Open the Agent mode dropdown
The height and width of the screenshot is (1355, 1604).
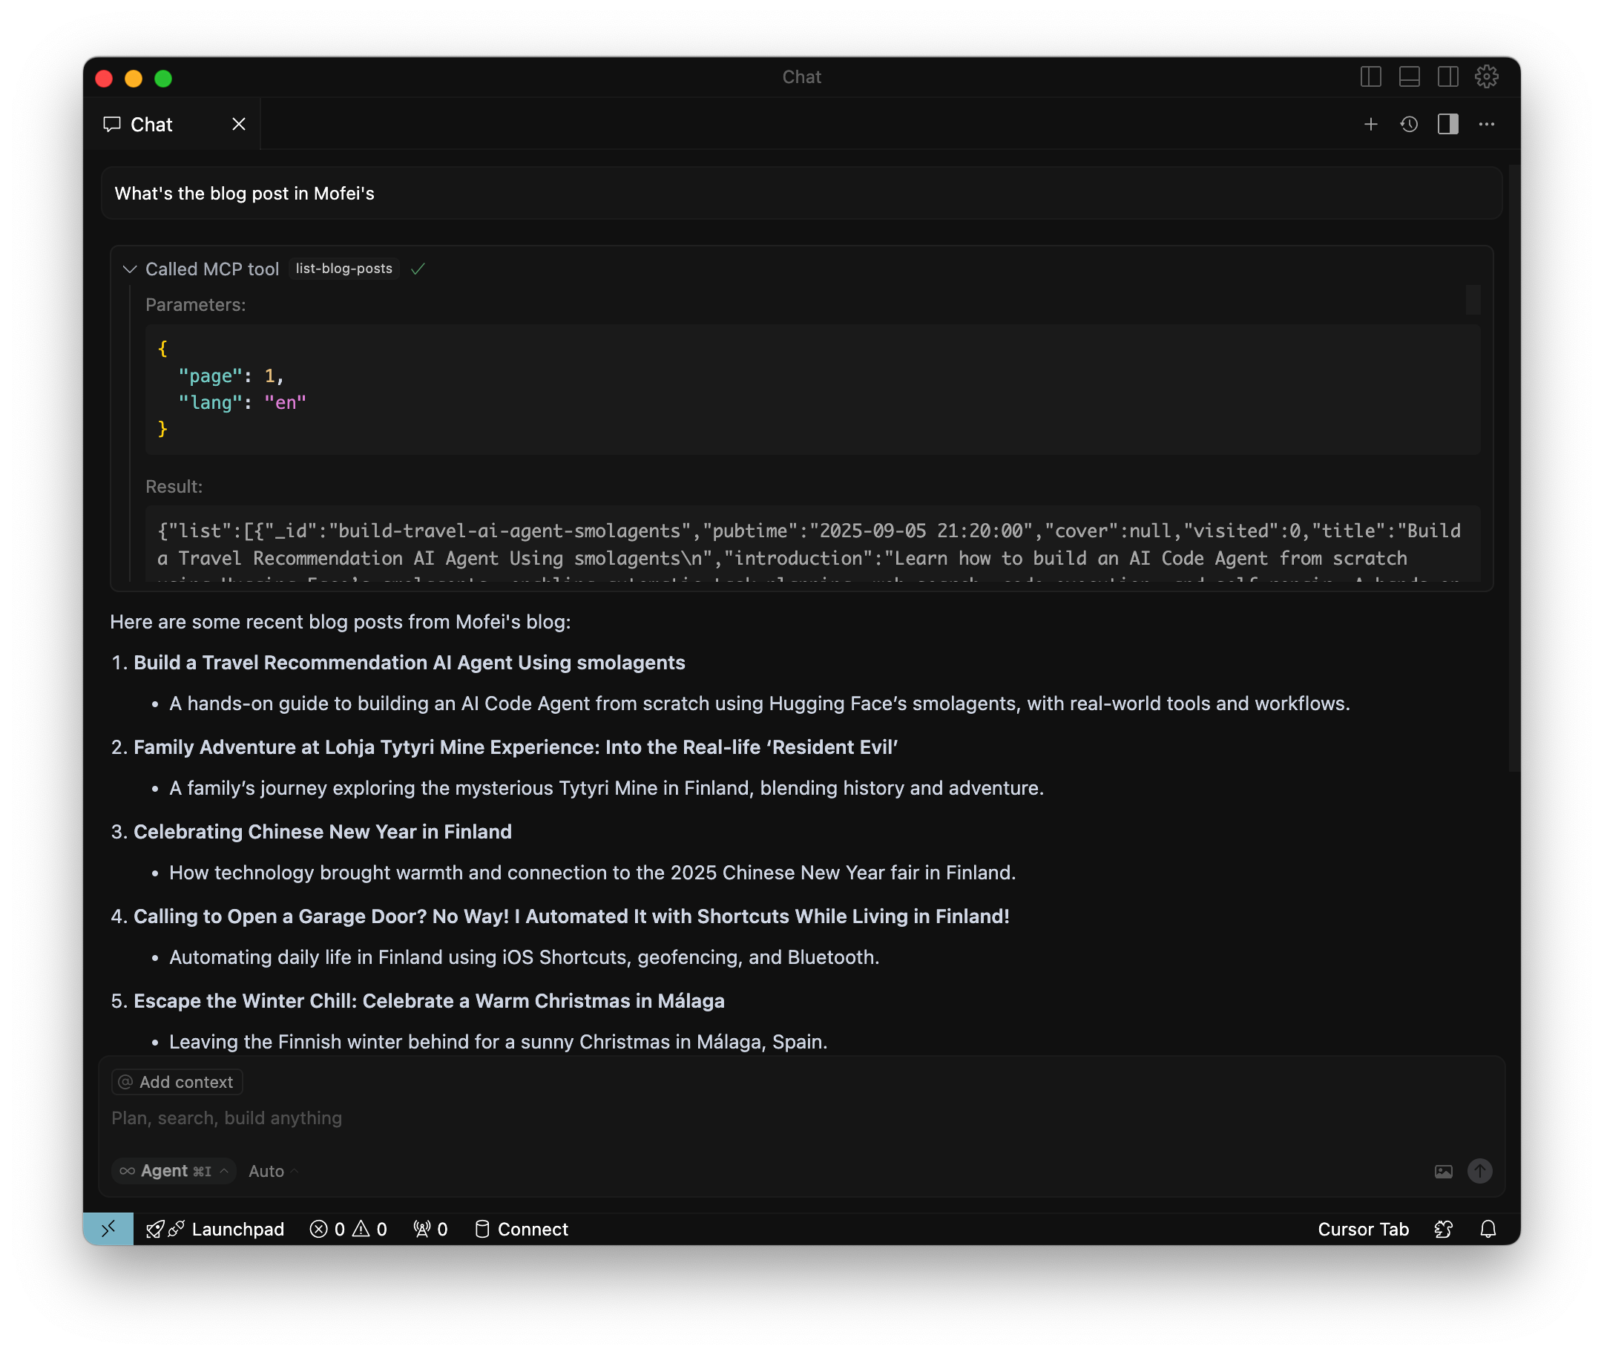(x=174, y=1171)
